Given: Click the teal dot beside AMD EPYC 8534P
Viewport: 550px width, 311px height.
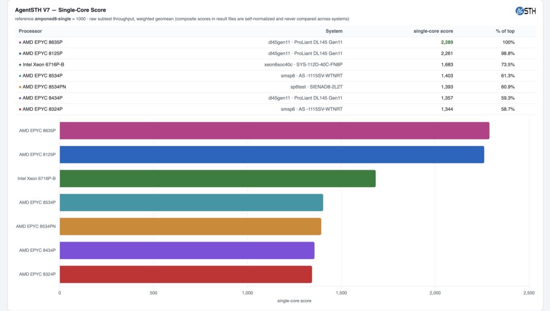Looking at the screenshot, I should click(20, 76).
